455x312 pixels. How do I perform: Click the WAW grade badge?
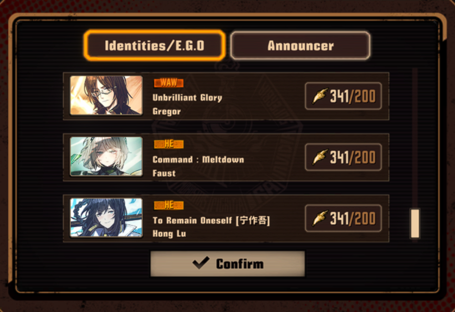coord(168,83)
